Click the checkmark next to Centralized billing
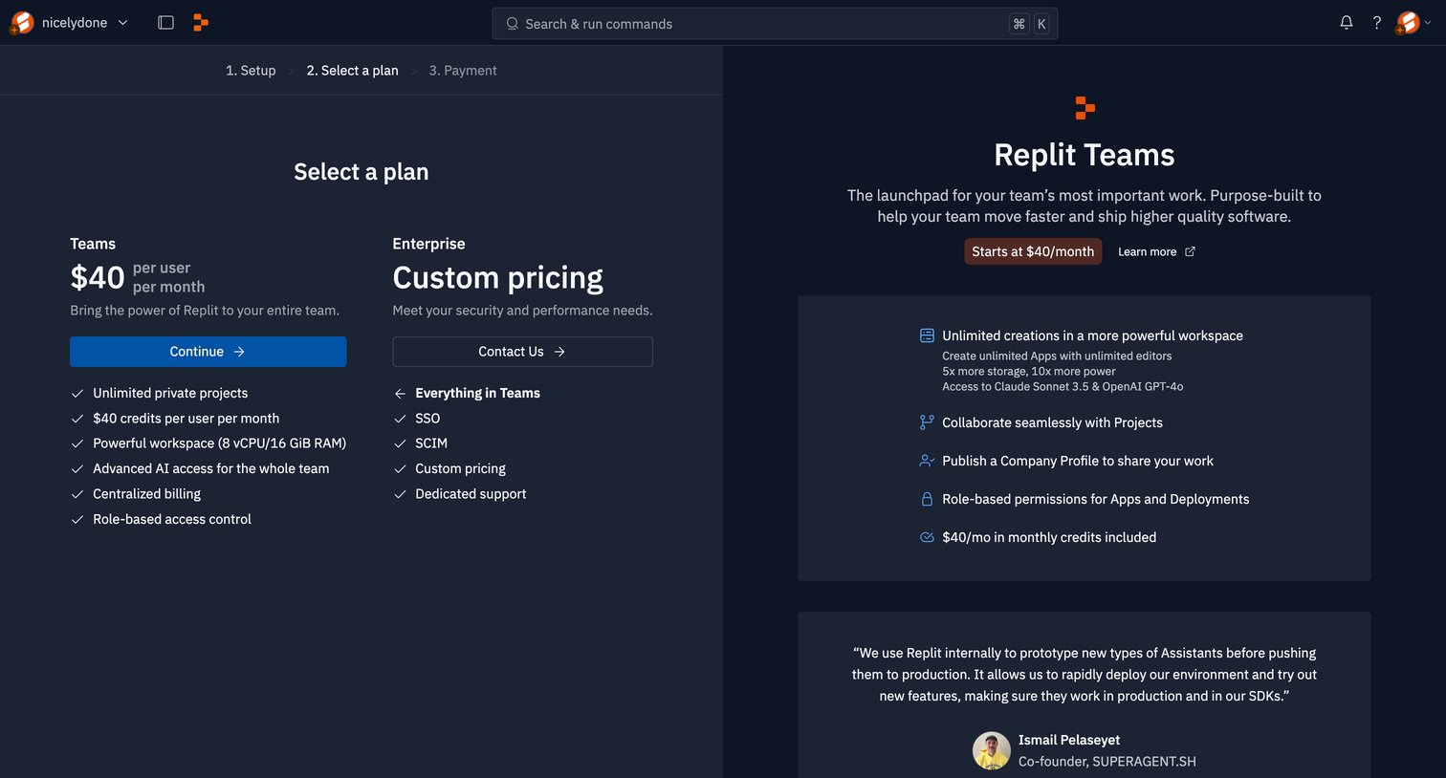This screenshot has height=778, width=1446. pos(77,494)
